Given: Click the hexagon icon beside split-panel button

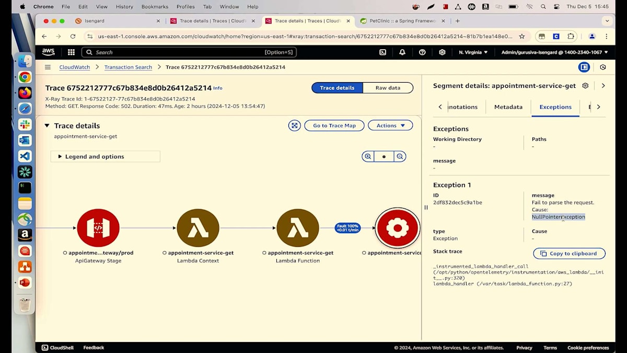Looking at the screenshot, I should 603,67.
